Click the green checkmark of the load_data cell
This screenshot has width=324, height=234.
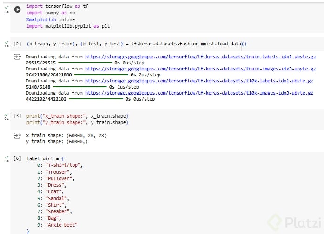pos(6,42)
